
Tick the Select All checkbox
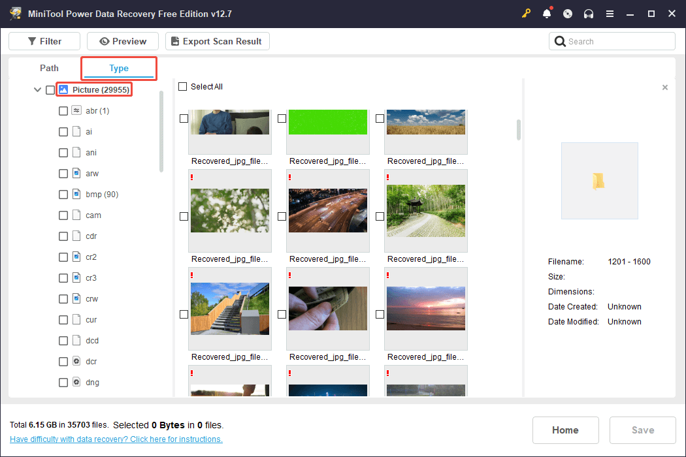(x=183, y=87)
